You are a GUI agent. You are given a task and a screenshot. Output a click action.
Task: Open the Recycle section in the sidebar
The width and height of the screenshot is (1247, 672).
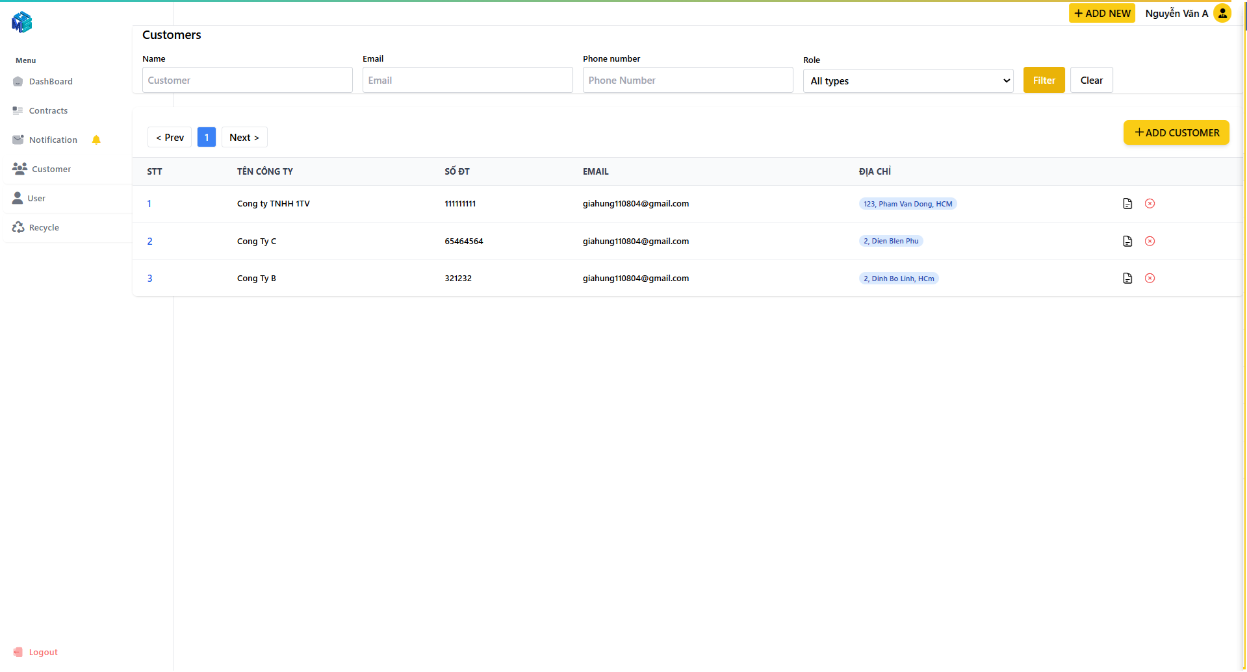click(44, 228)
